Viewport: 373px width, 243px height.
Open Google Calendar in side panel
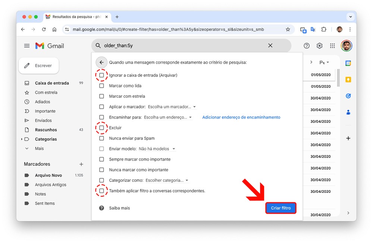pos(348,63)
